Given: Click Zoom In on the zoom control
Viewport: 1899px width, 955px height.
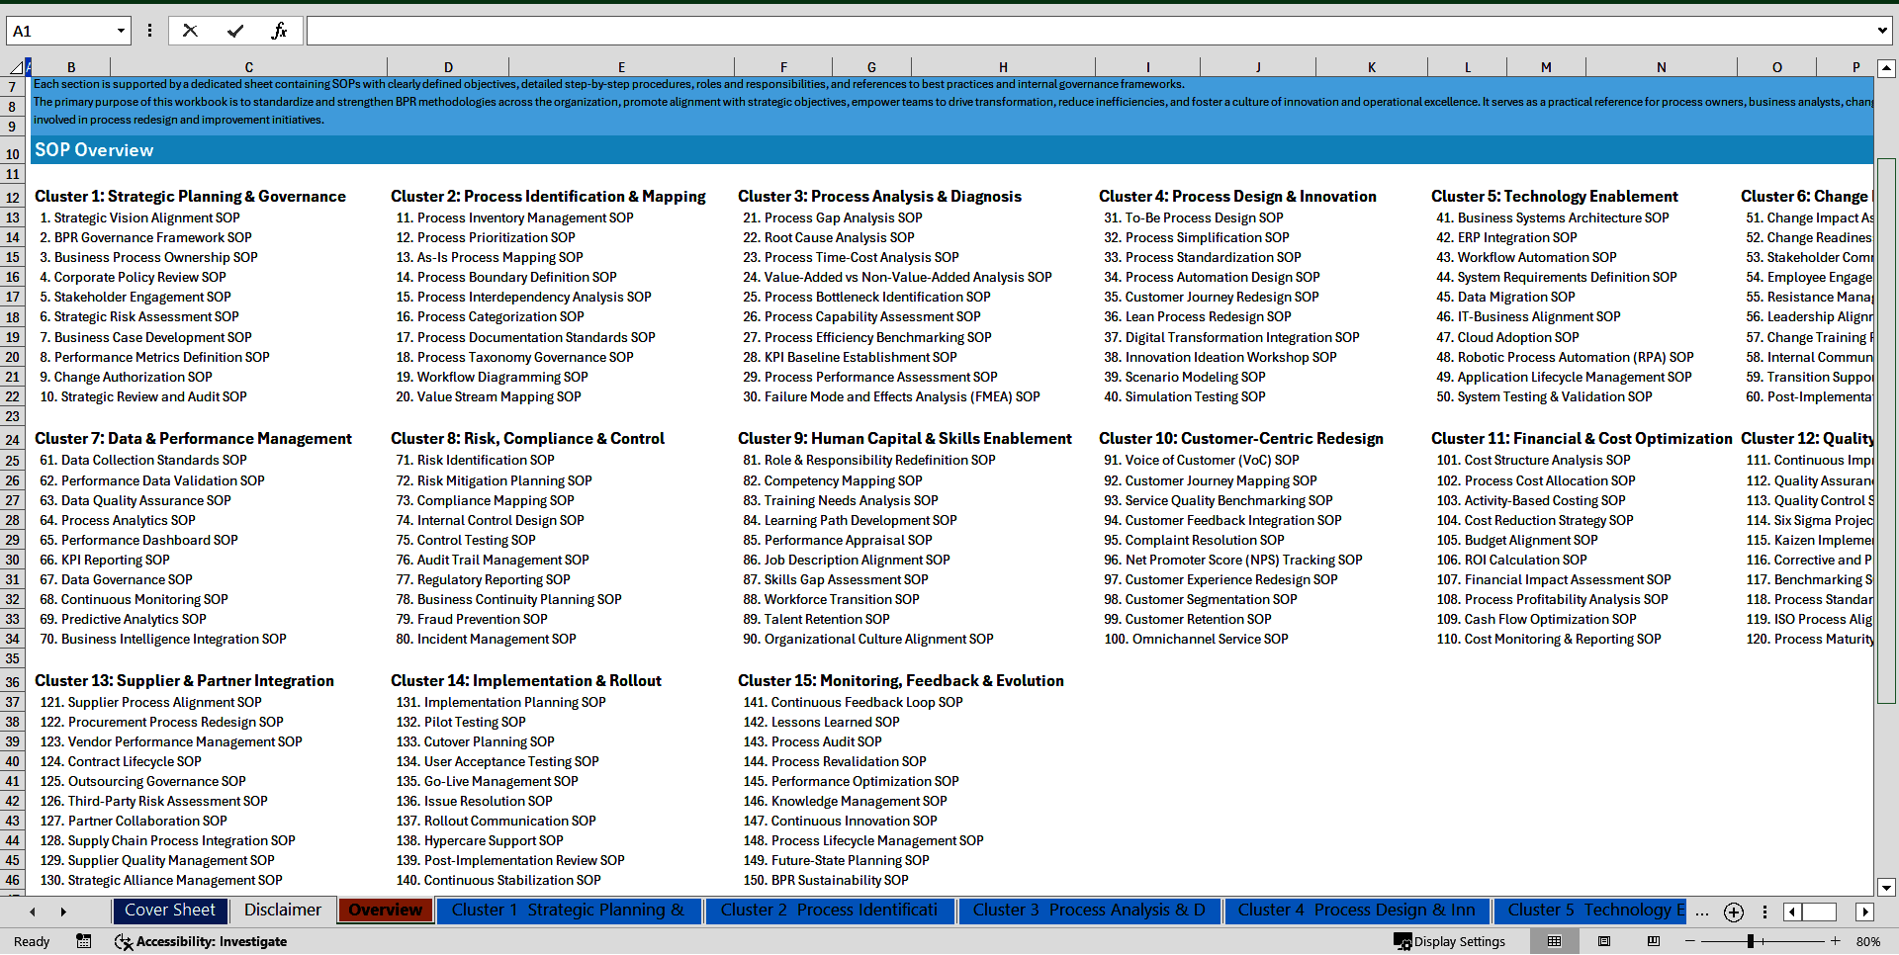Looking at the screenshot, I should 1836,941.
